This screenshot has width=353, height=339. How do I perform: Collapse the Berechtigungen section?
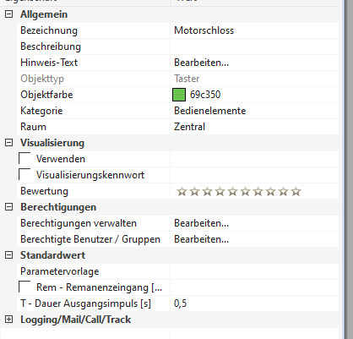point(9,207)
